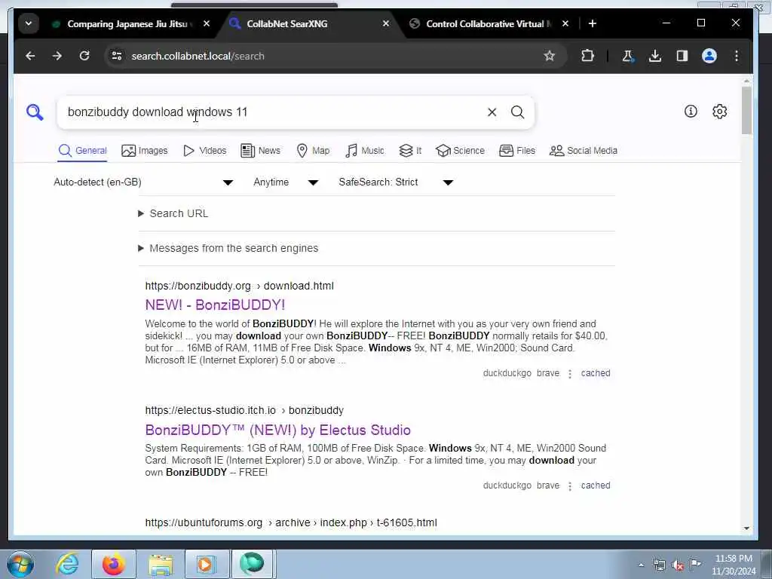Screen dimensions: 772x579
Task: Open the Auto-detect language dropdown
Action: point(142,182)
